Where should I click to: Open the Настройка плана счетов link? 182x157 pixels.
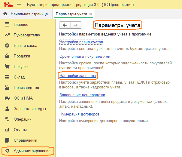[x=81, y=42]
